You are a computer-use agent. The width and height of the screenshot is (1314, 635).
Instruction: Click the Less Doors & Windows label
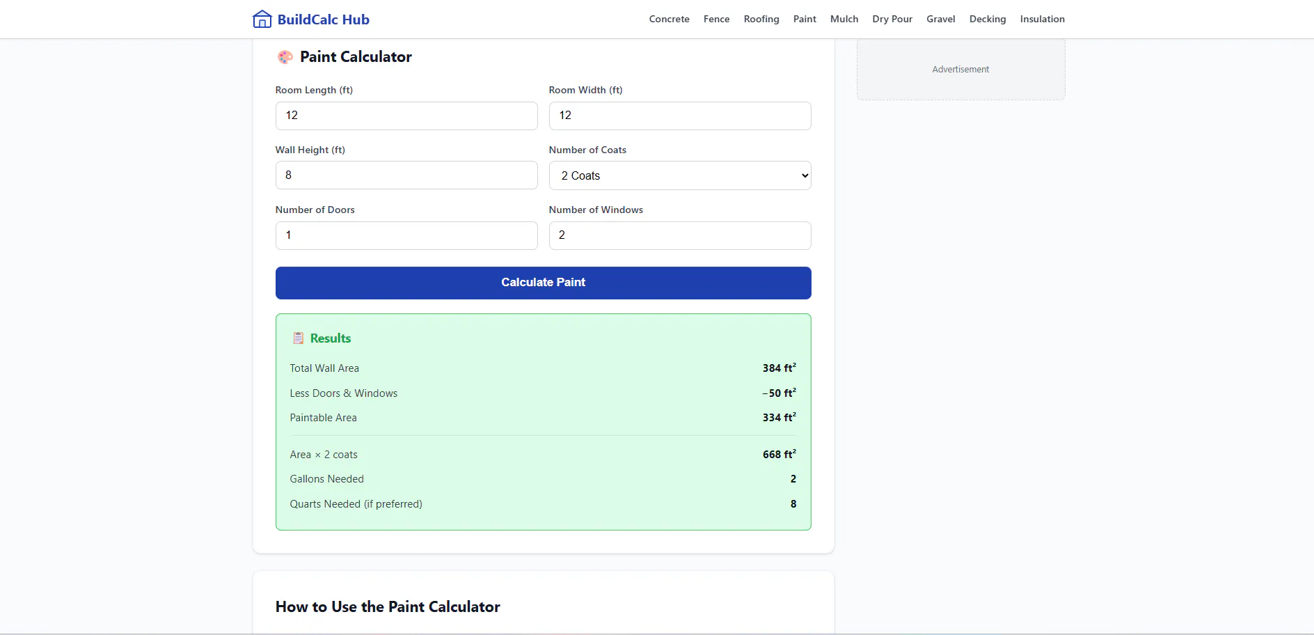pyautogui.click(x=344, y=393)
